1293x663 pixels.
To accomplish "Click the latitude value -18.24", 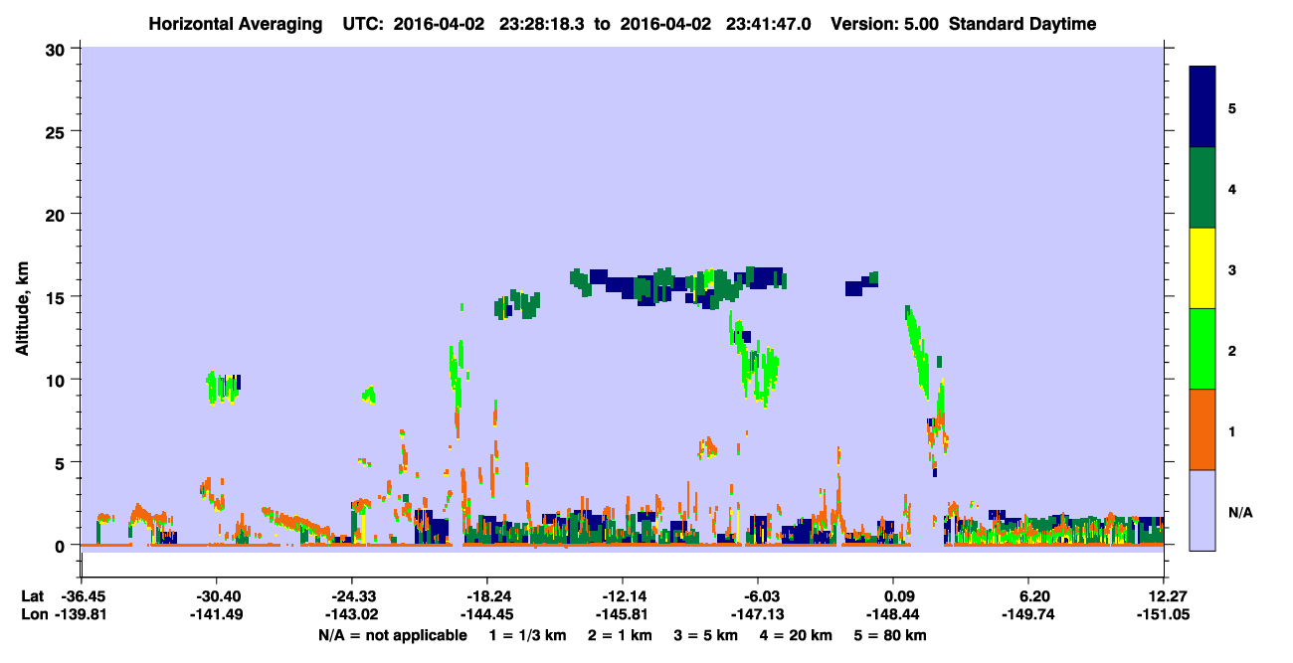I will tap(486, 596).
